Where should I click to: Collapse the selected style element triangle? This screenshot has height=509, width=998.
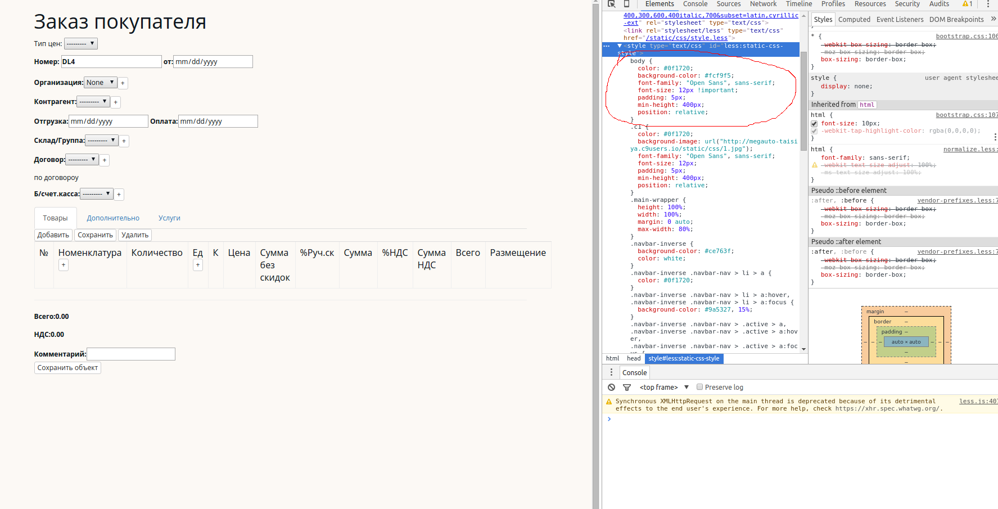(x=620, y=46)
